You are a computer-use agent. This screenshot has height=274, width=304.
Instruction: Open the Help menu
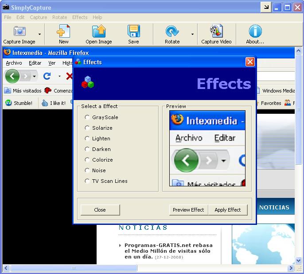(x=97, y=17)
